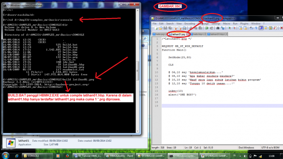The image size is (283, 159).
Task: Click the command prompt vertical scrollbar thumb
Action: tap(137, 71)
